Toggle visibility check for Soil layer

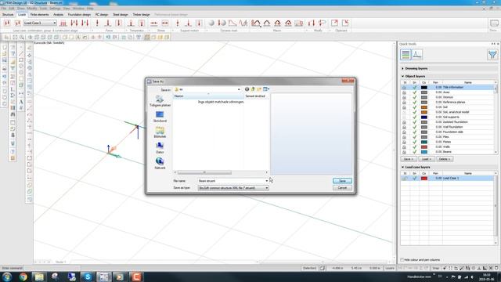pyautogui.click(x=414, y=107)
